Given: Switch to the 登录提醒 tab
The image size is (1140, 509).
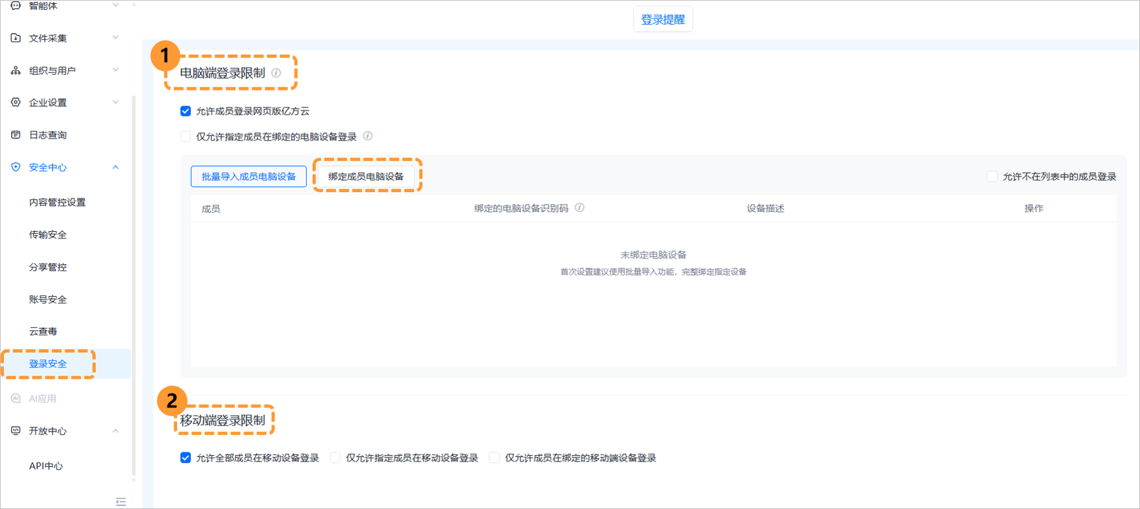Looking at the screenshot, I should 663,20.
